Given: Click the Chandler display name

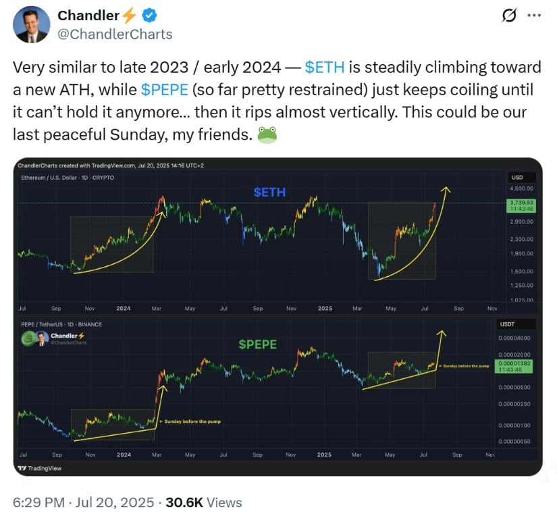Looking at the screenshot, I should 88,16.
